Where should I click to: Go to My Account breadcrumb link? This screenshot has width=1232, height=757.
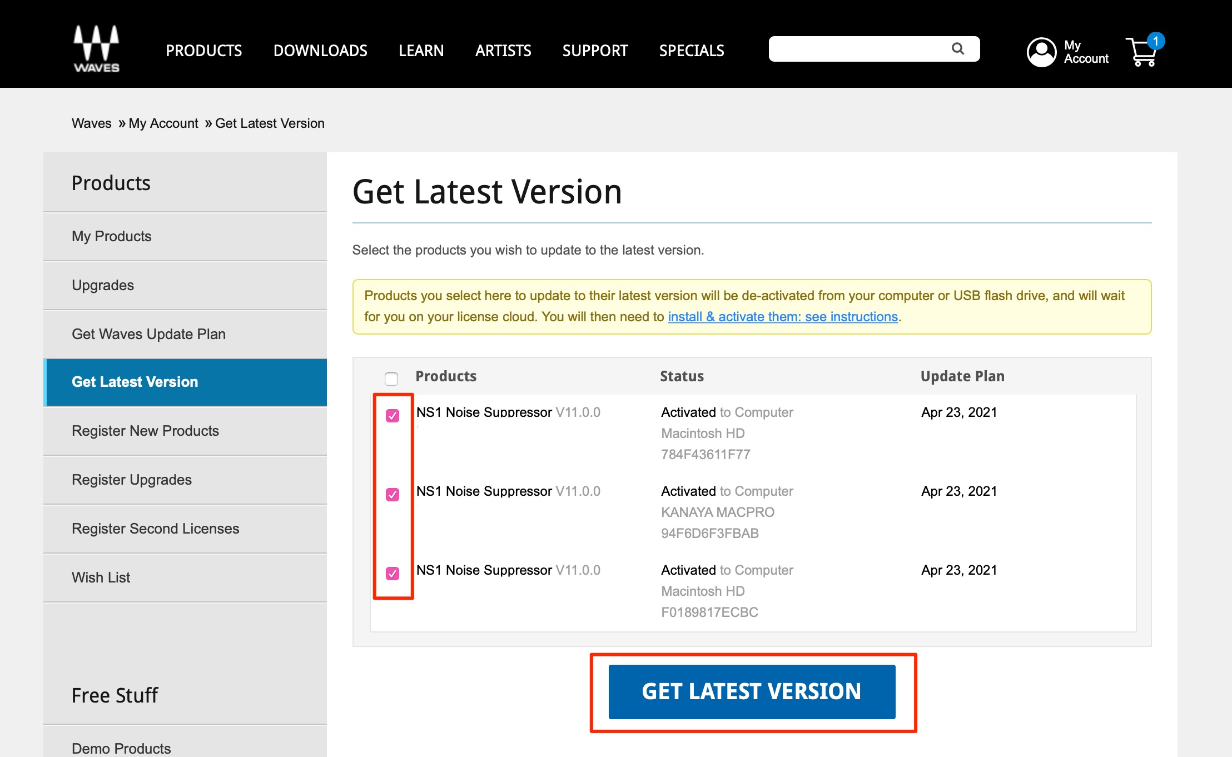(163, 123)
